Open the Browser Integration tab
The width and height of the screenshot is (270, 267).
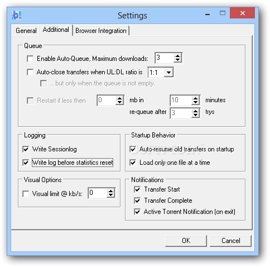tap(101, 31)
